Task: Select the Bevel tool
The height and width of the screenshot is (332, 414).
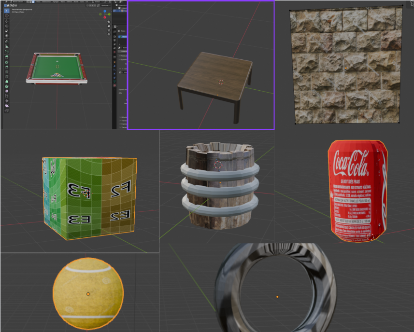Action: (x=7, y=67)
